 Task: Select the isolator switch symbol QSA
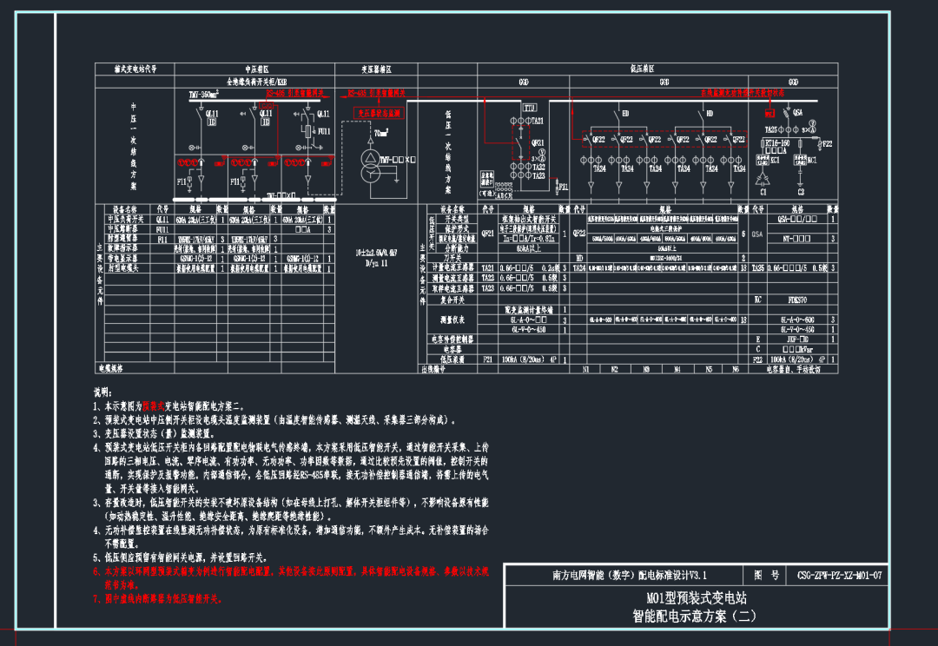[x=789, y=114]
